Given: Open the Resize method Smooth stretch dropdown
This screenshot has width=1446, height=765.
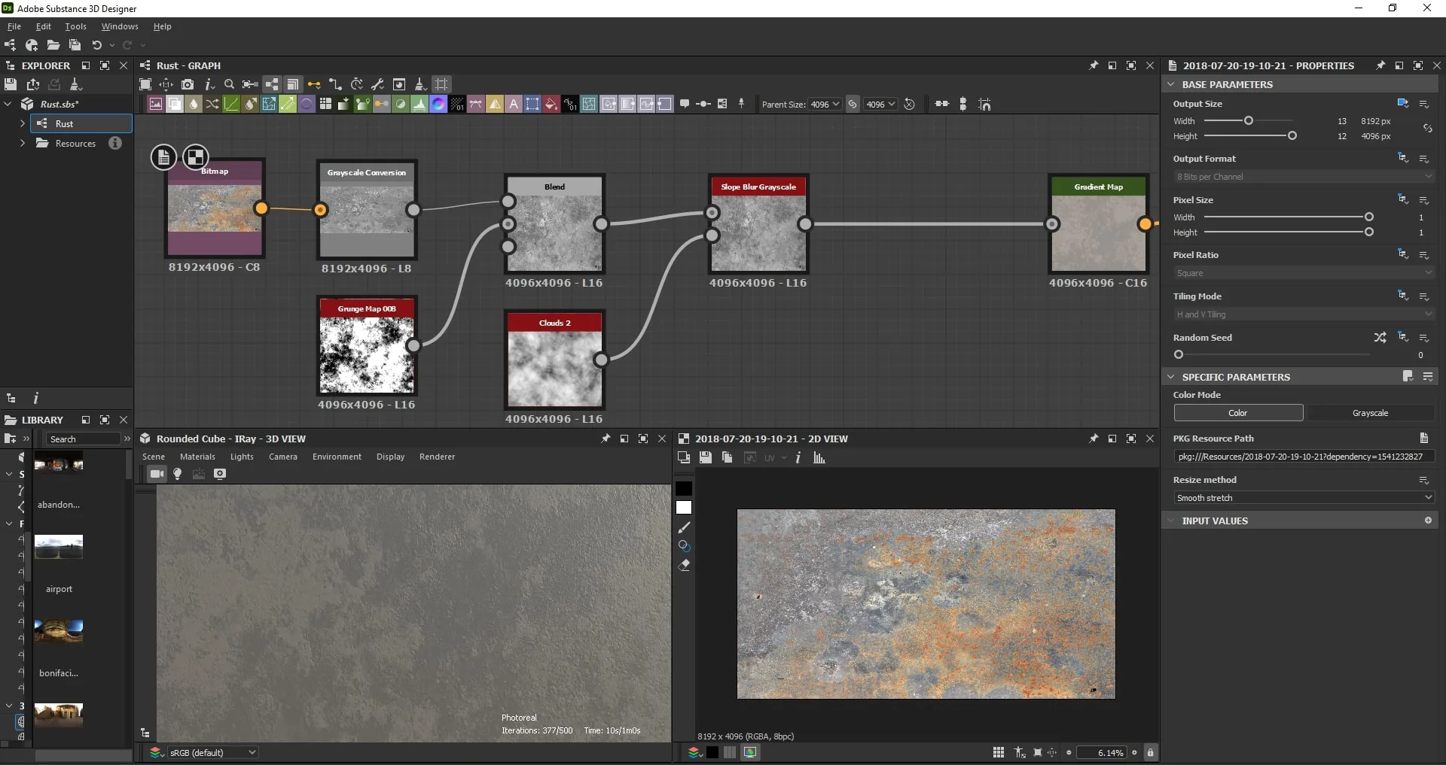Looking at the screenshot, I should (1304, 498).
